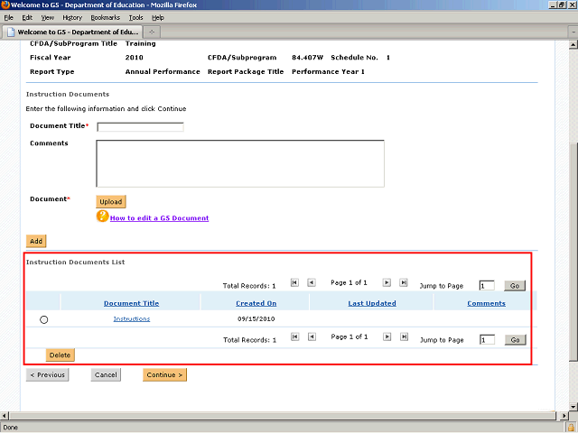Click the Annual Performance report type value
Viewport: 578px width, 433px height.
[x=163, y=72]
